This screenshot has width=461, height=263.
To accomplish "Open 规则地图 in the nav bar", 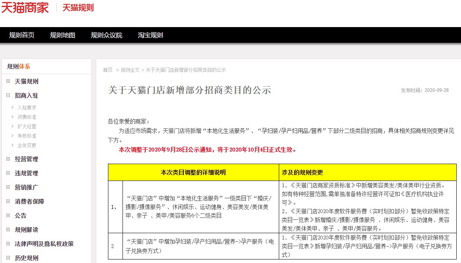I will (62, 35).
